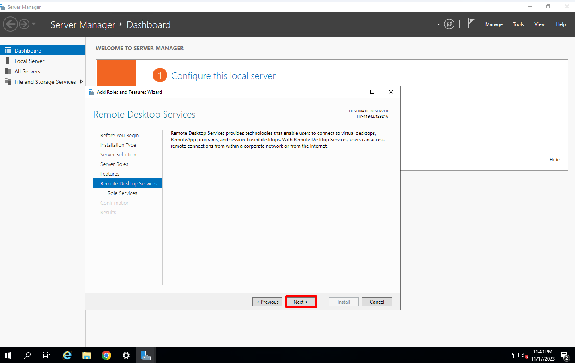Launch Google Chrome from the taskbar
The height and width of the screenshot is (363, 575).
click(x=106, y=355)
